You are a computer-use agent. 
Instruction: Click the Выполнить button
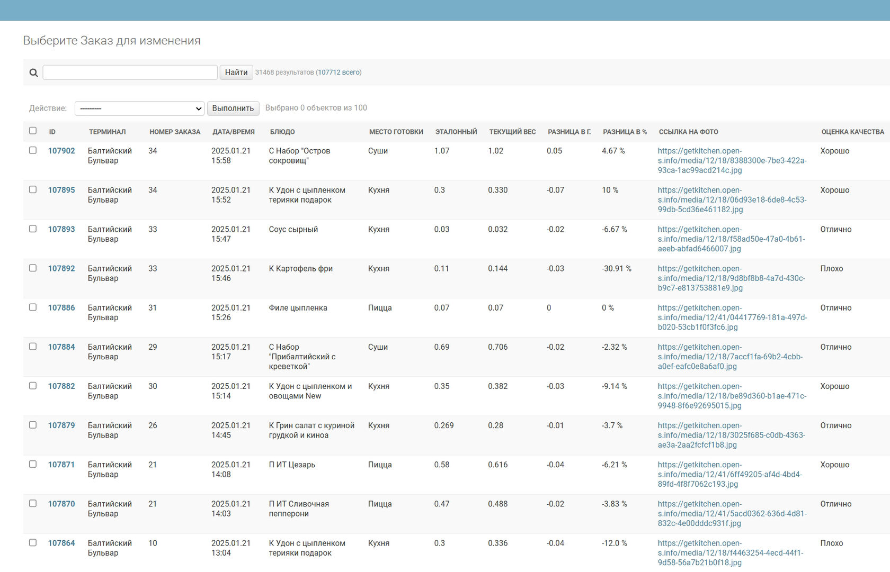pyautogui.click(x=233, y=108)
